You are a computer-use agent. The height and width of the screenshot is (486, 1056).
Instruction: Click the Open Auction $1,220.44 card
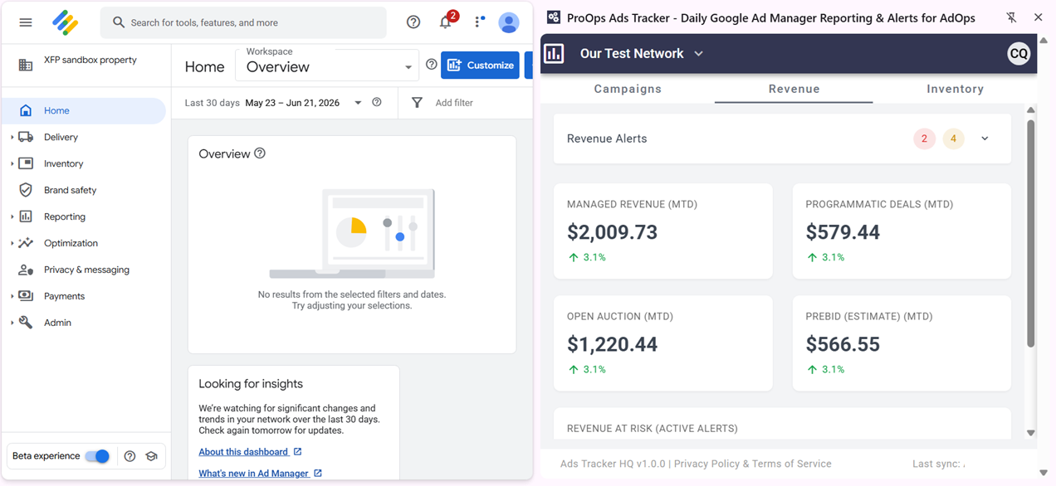point(663,343)
